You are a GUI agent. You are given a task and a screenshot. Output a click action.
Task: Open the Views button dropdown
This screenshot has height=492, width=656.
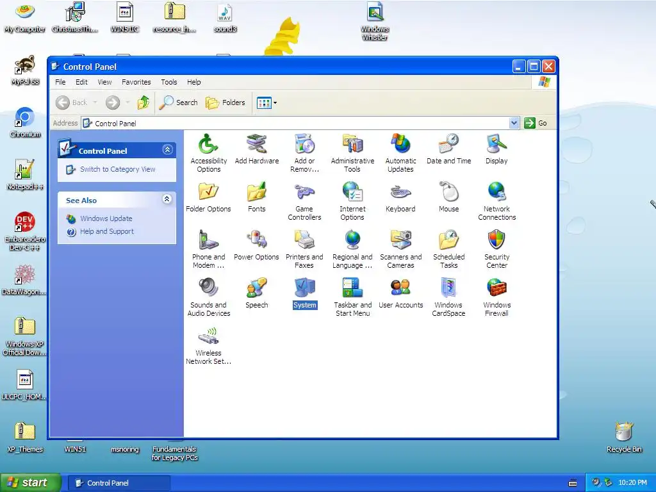tap(275, 102)
